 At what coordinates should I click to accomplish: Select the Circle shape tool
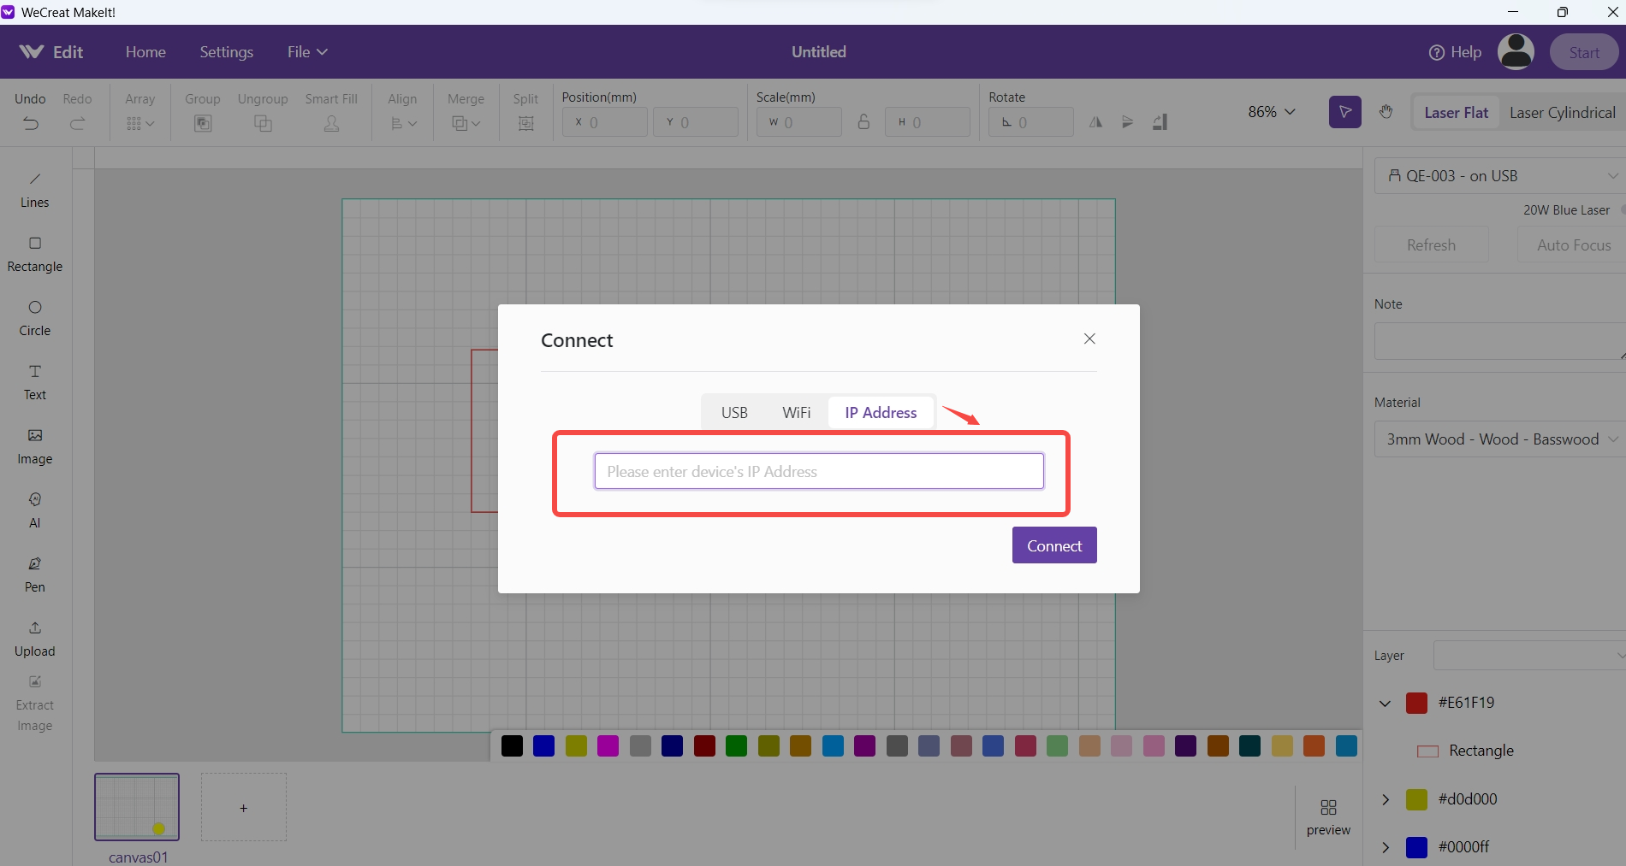click(x=35, y=318)
